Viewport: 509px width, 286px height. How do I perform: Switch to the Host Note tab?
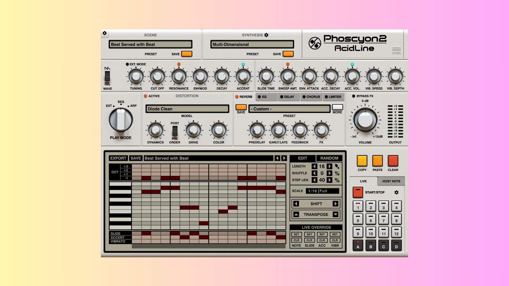coord(391,181)
